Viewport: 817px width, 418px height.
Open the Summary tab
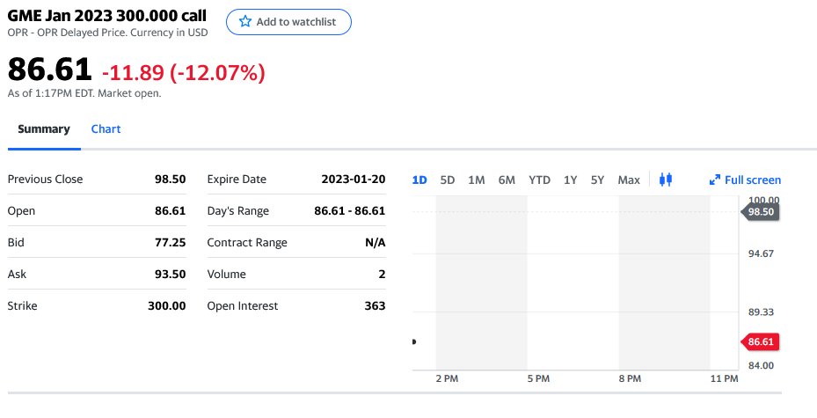44,129
